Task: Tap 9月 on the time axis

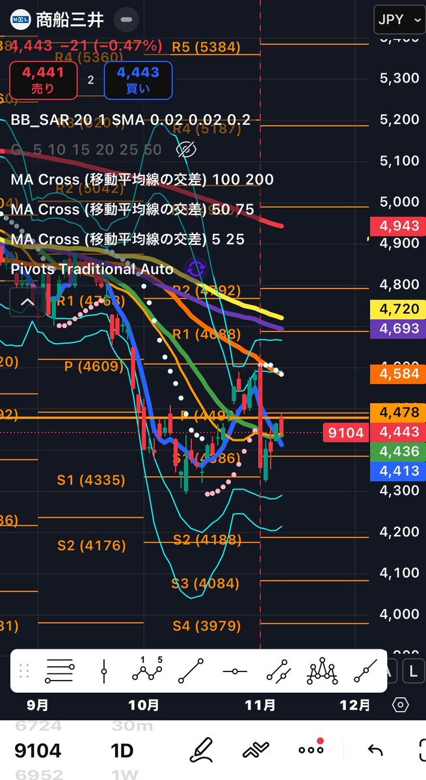Action: click(x=39, y=705)
